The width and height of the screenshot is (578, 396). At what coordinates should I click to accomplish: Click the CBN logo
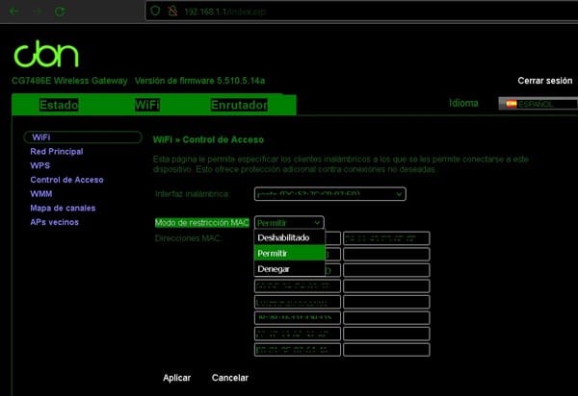click(x=46, y=54)
